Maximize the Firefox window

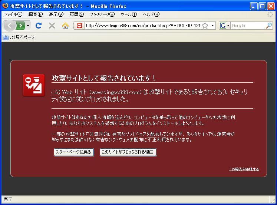pyautogui.click(x=262, y=6)
